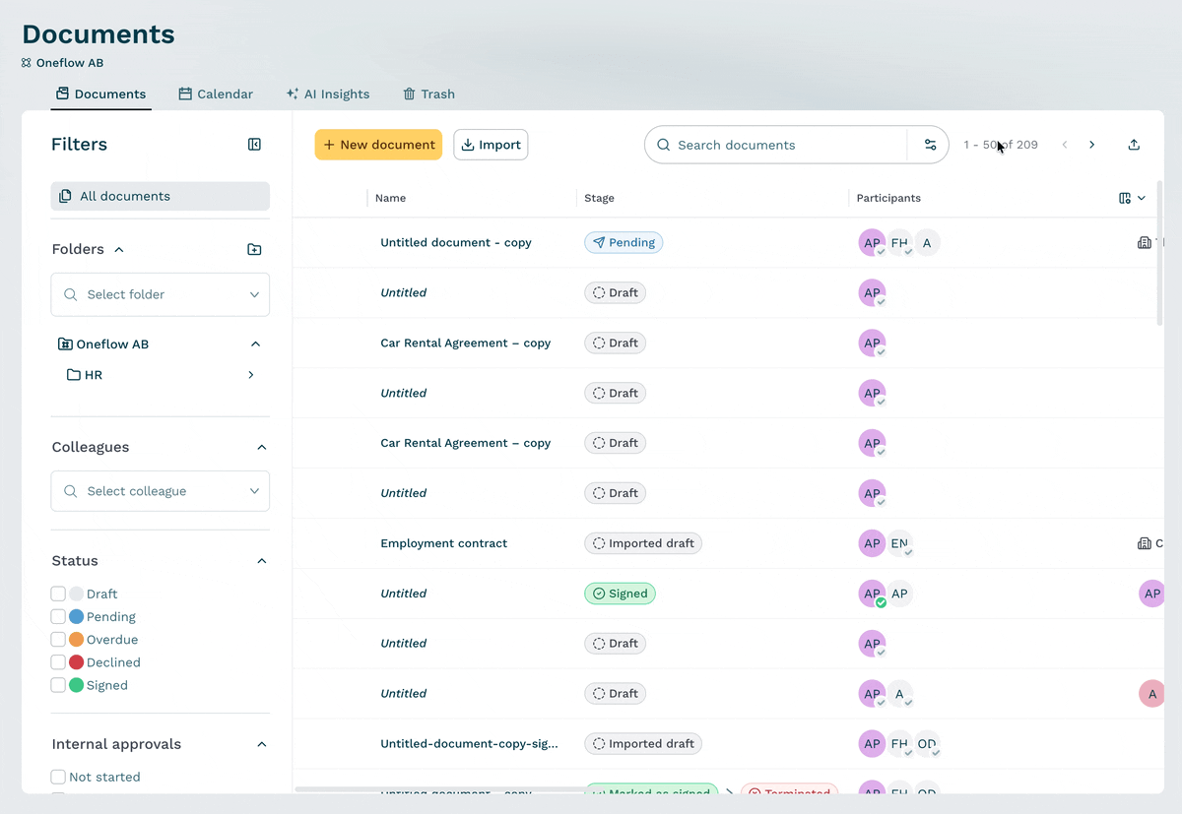
Task: Go to next page of documents
Action: [x=1091, y=145]
